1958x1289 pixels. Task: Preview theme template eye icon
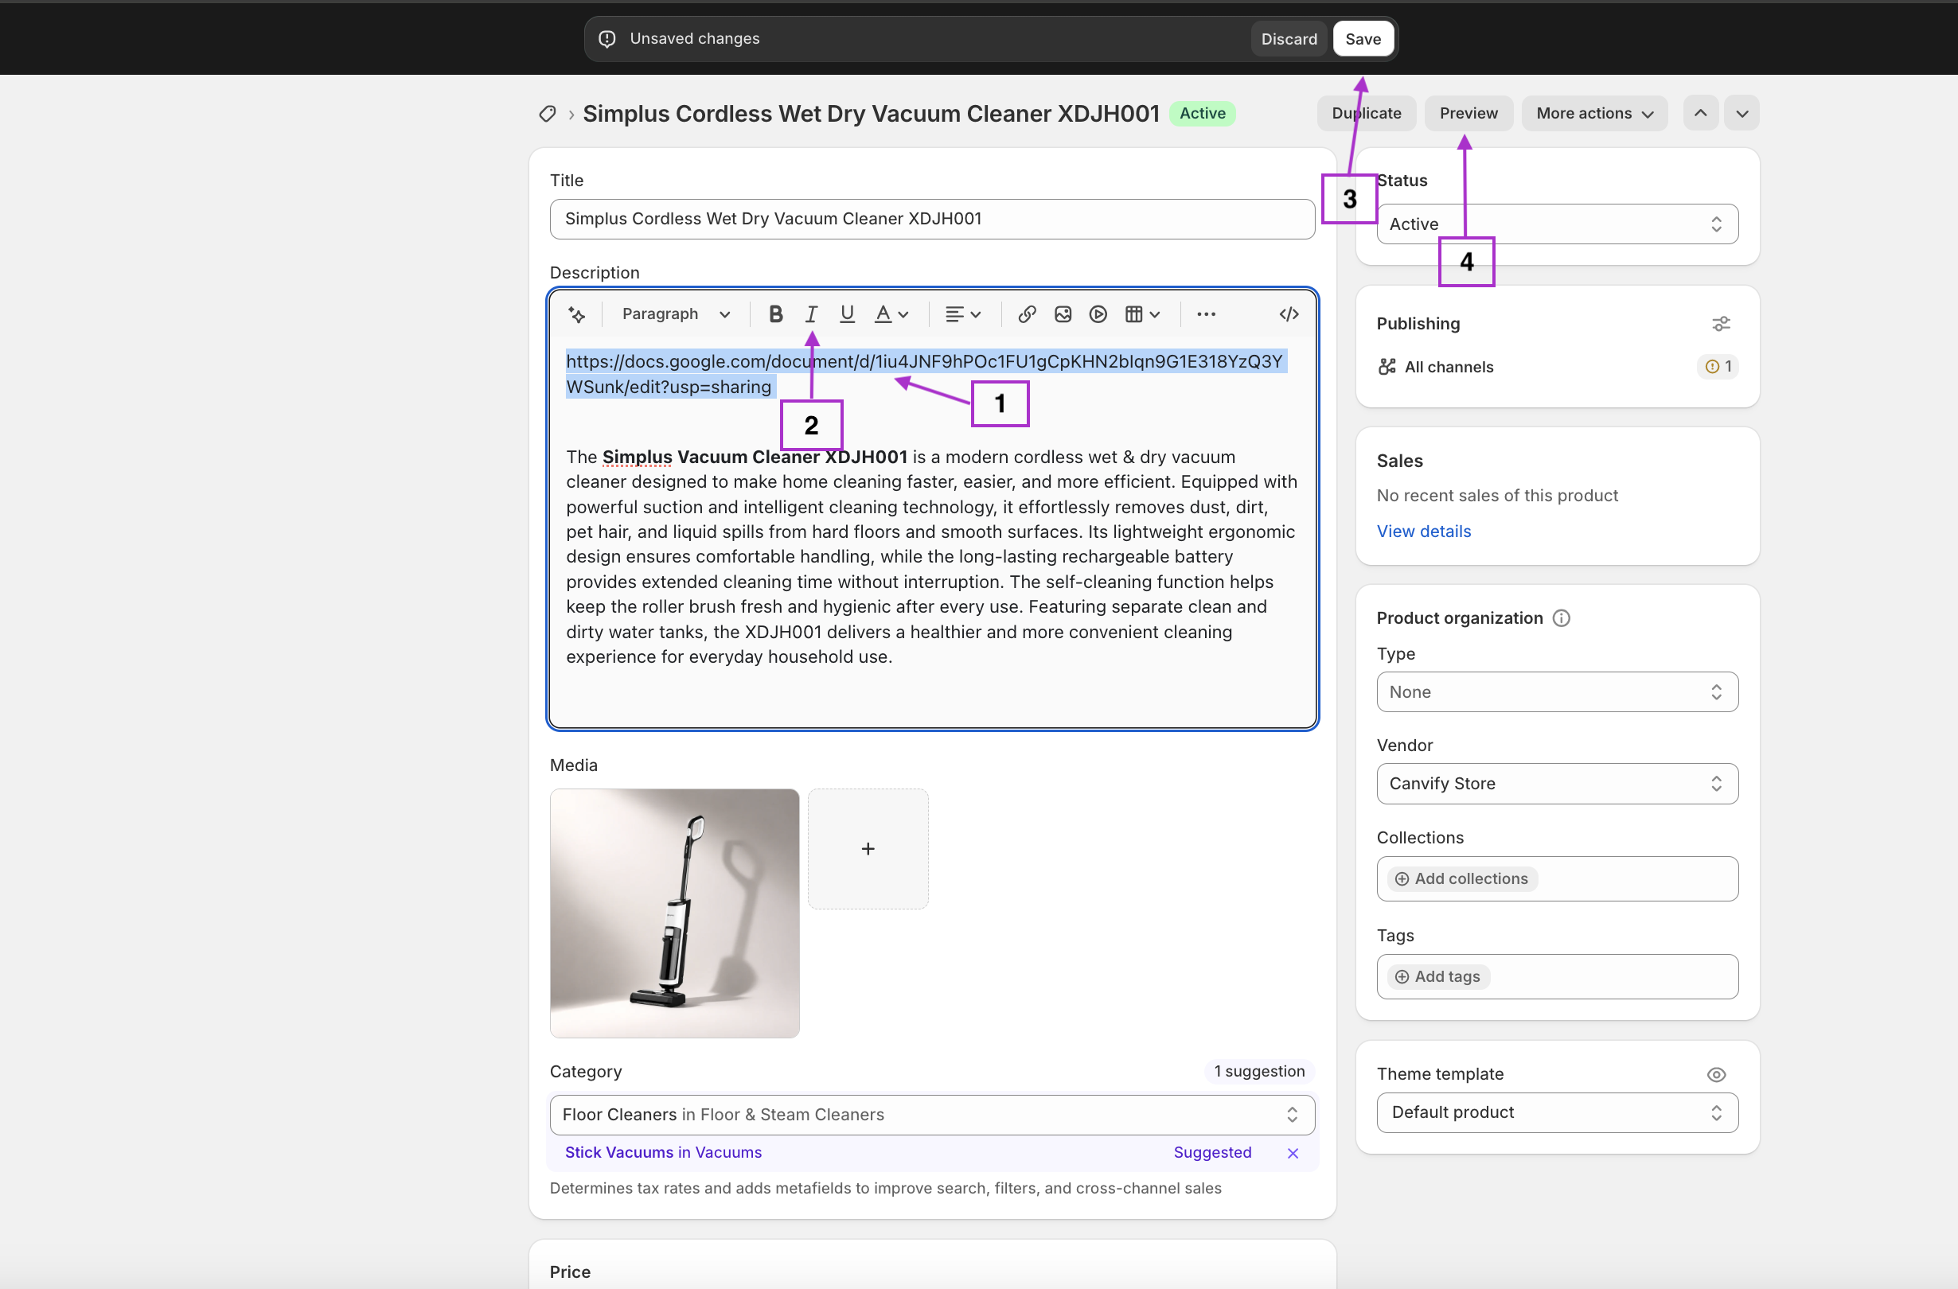[1716, 1074]
